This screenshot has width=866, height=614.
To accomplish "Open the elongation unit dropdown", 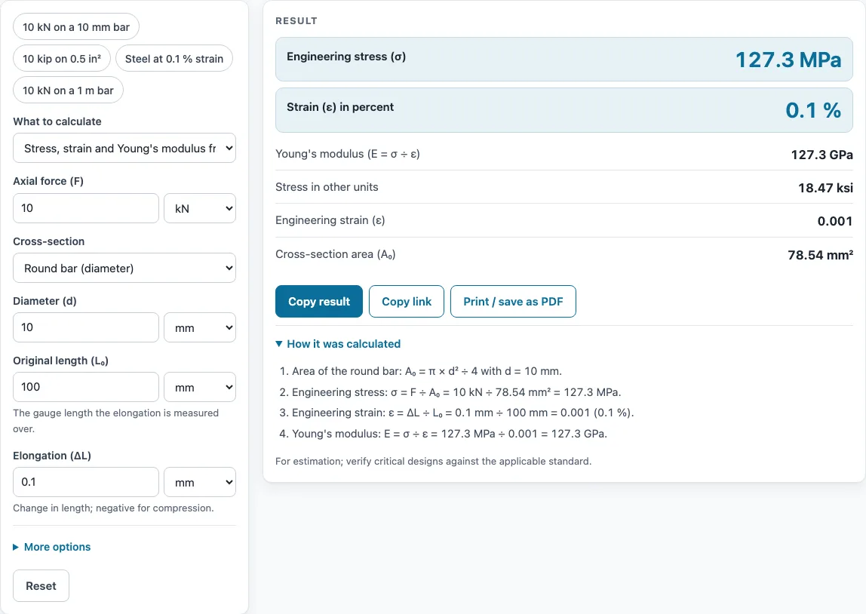I will (x=200, y=482).
